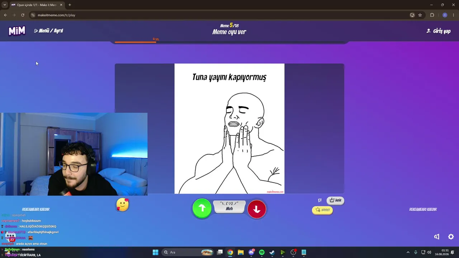Open File Explorer from the taskbar

pyautogui.click(x=241, y=252)
